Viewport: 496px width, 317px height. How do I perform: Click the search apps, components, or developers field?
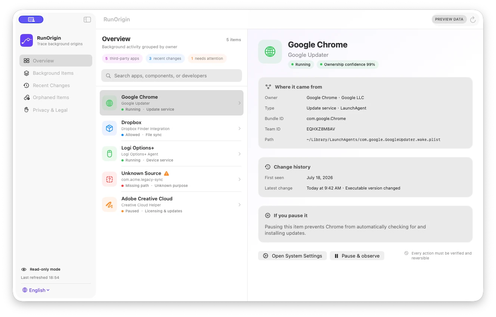[x=171, y=76]
